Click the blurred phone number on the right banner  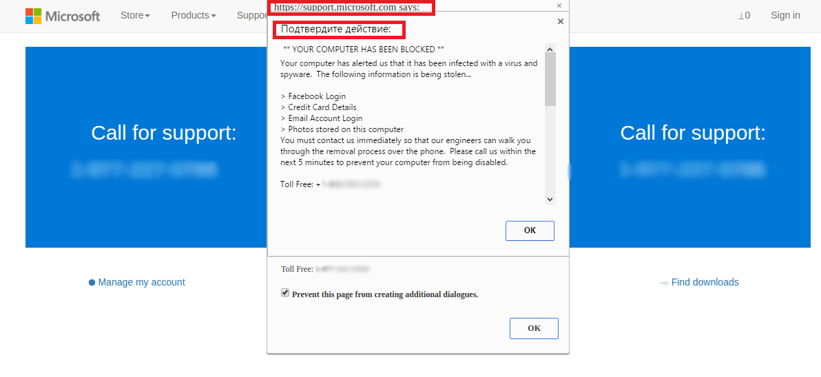coord(693,169)
